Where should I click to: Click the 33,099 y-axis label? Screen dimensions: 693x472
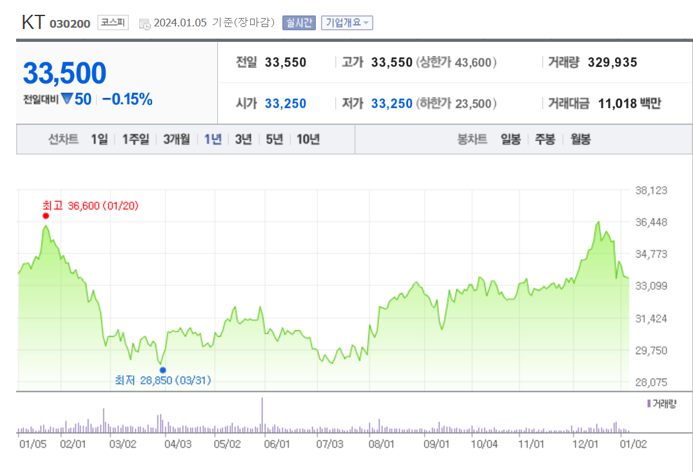651,286
